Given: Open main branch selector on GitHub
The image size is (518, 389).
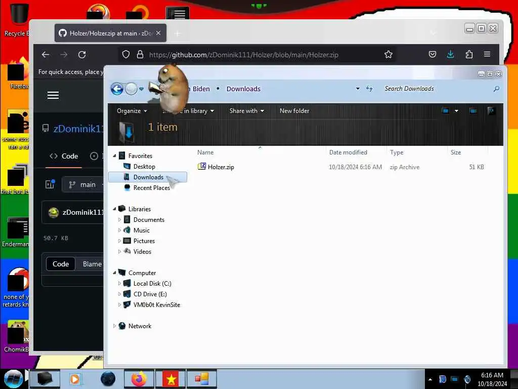Looking at the screenshot, I should [83, 184].
